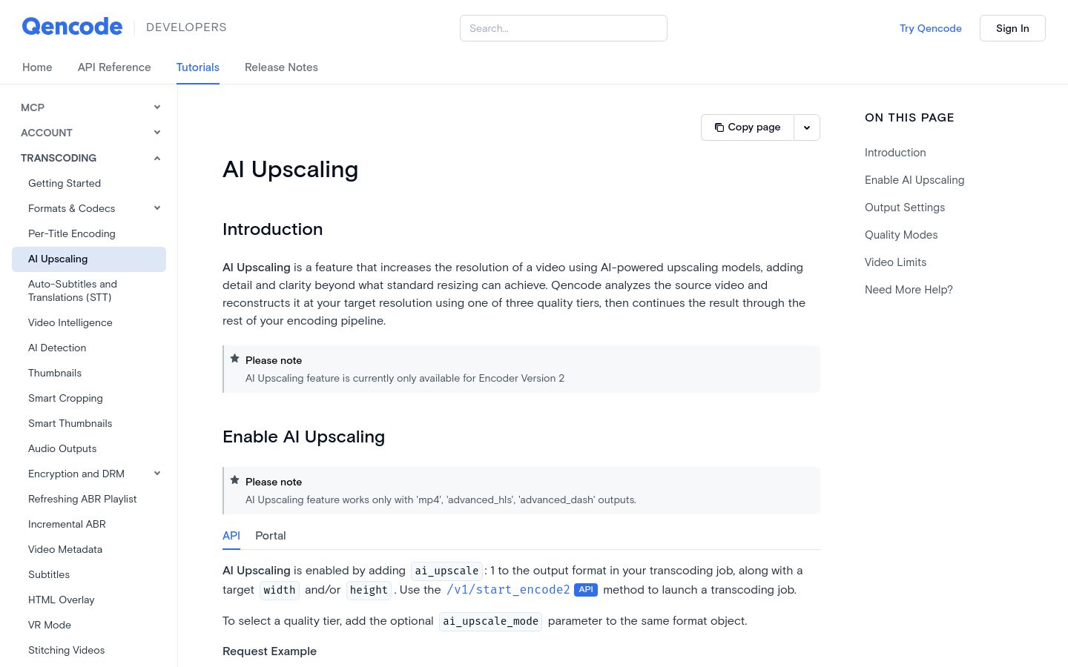Select Smart Cropping sidebar item
The height and width of the screenshot is (667, 1068).
click(x=65, y=398)
